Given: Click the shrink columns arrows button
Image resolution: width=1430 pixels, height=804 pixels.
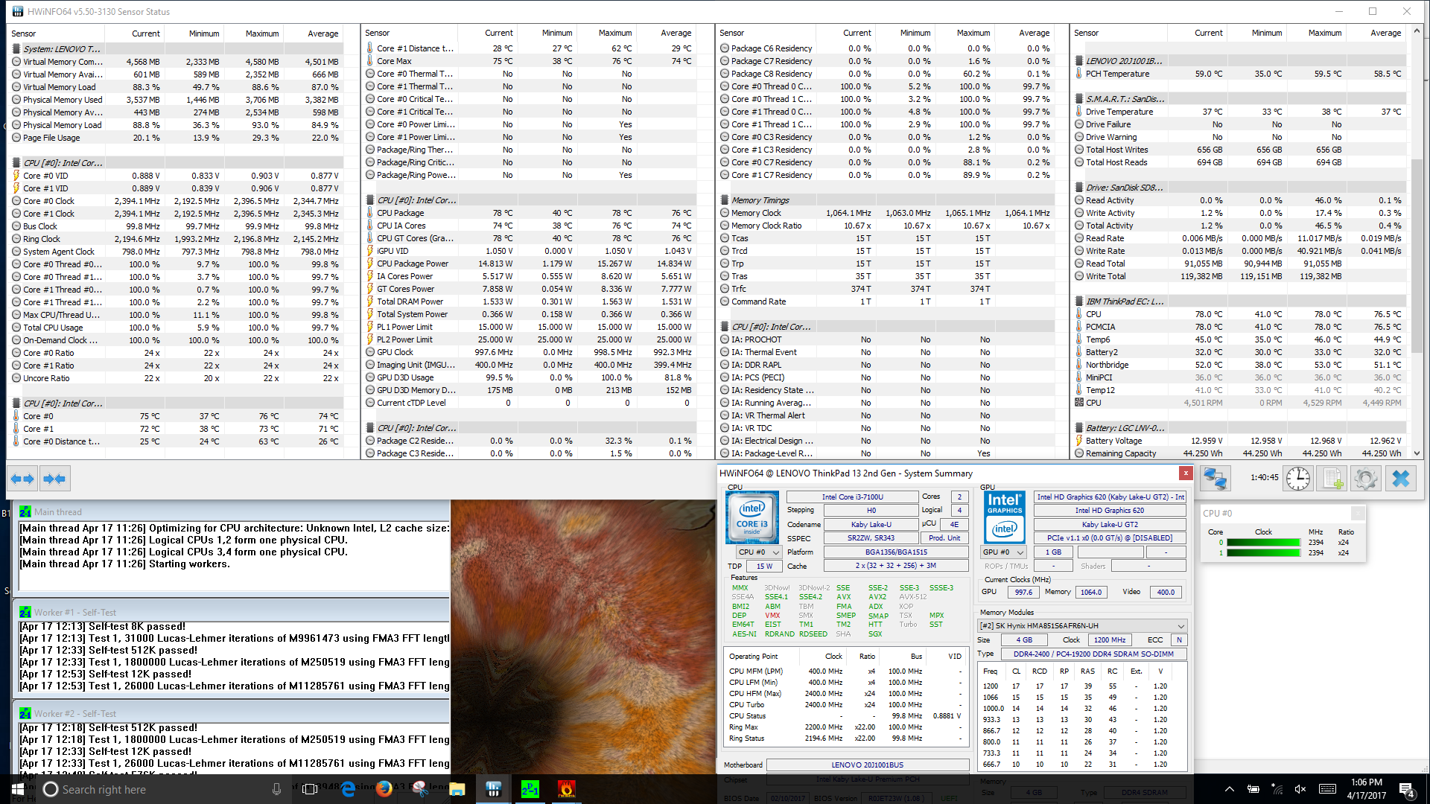Looking at the screenshot, I should pos(54,479).
